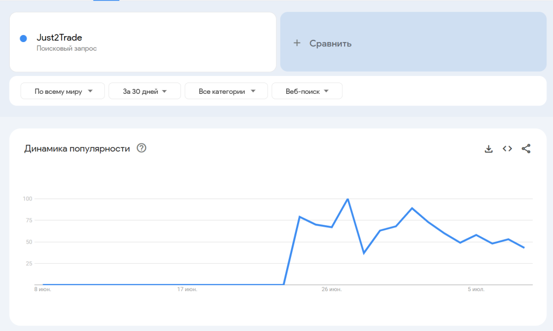Image resolution: width=553 pixels, height=331 pixels.
Task: Open the Все категории dropdown
Action: point(226,91)
